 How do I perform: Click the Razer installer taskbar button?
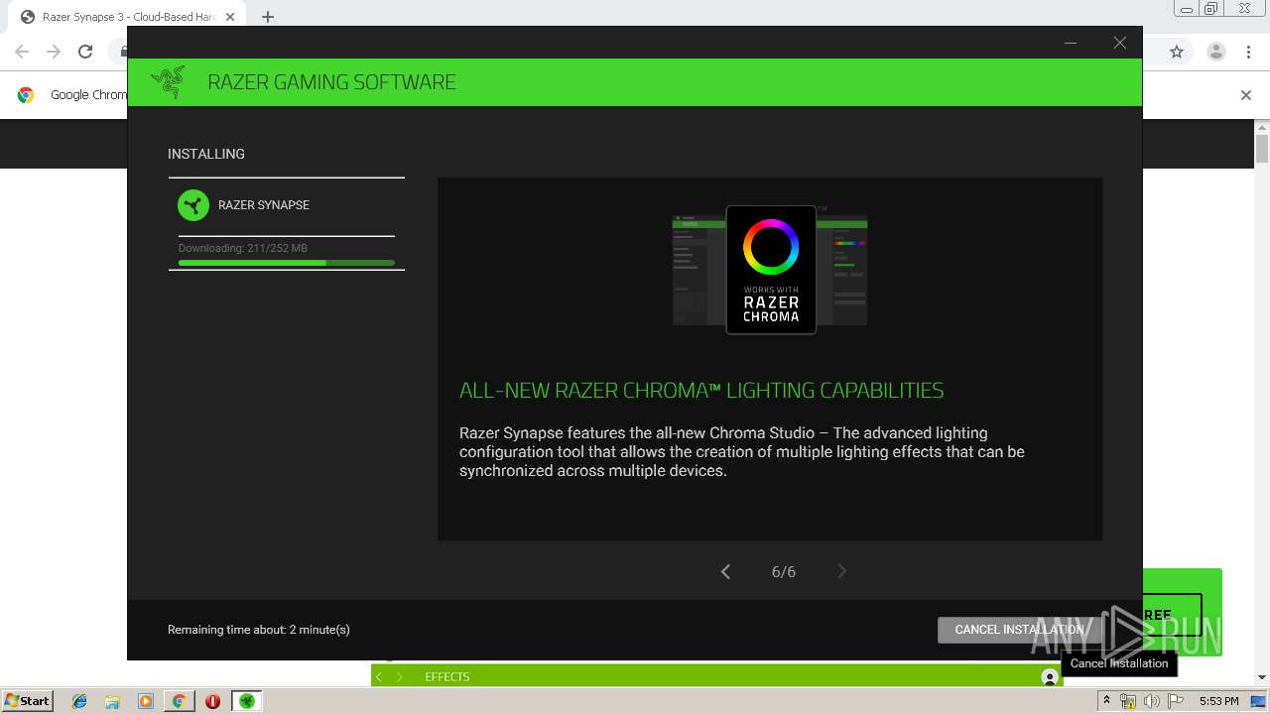tap(246, 701)
